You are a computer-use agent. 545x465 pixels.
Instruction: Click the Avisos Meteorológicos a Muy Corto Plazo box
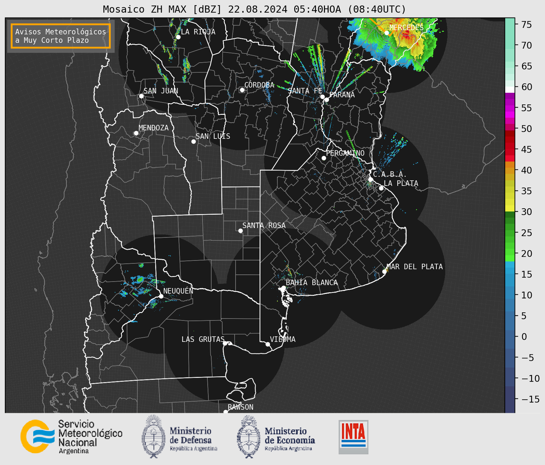[61, 36]
